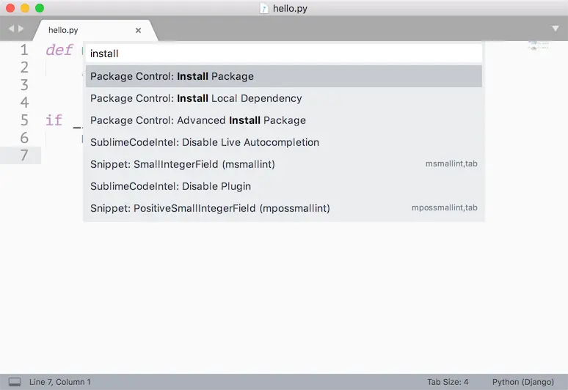Viewport: 568px width, 390px height.
Task: Open the Tab Size: 4 selector
Action: 448,382
